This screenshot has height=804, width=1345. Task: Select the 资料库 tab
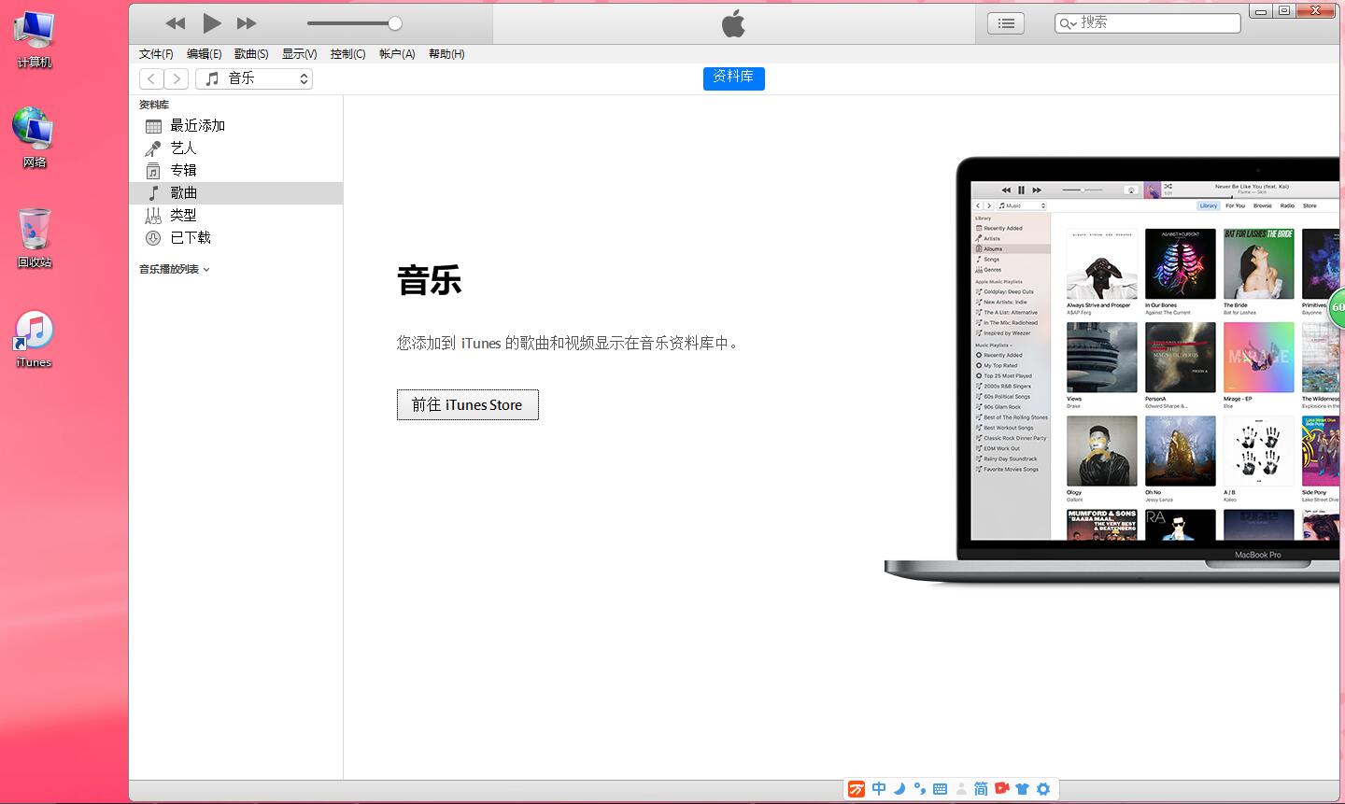(x=733, y=78)
